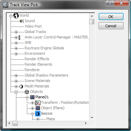Select the bocce material label
The height and width of the screenshot is (131, 131).
click(x=47, y=113)
